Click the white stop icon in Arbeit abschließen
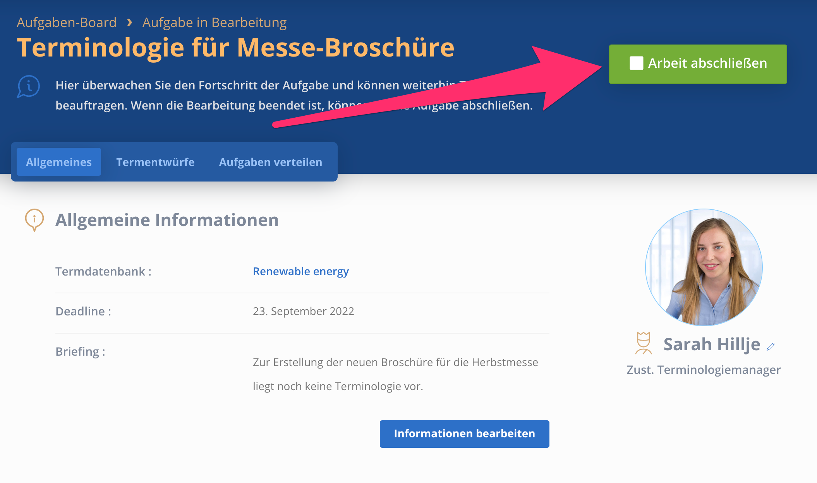Screen dimensions: 817x483 [x=636, y=63]
